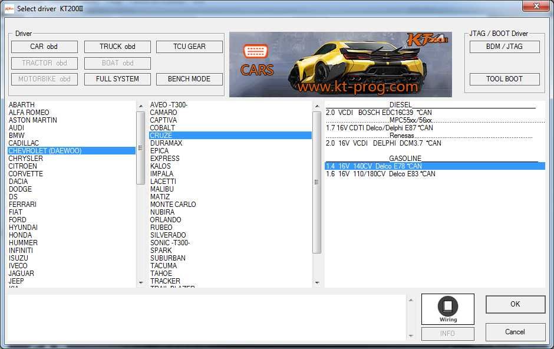Pick BMW from brand list
This screenshot has width=554, height=349.
click(x=71, y=136)
